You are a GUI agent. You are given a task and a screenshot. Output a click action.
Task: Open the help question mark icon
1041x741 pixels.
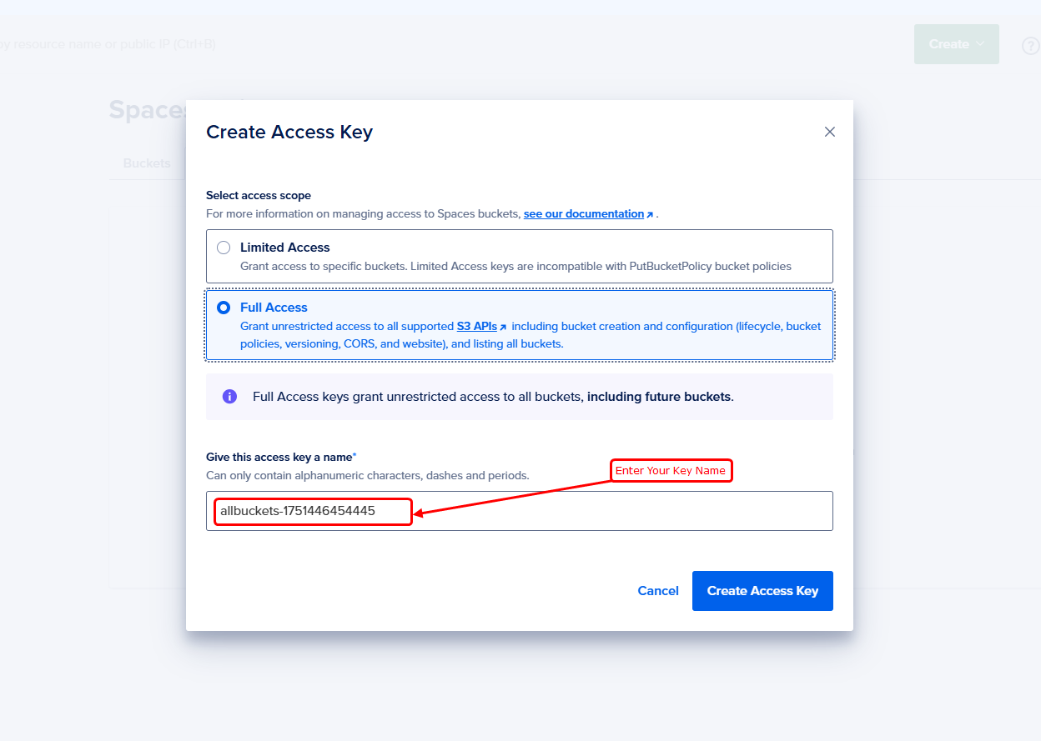click(x=1030, y=46)
